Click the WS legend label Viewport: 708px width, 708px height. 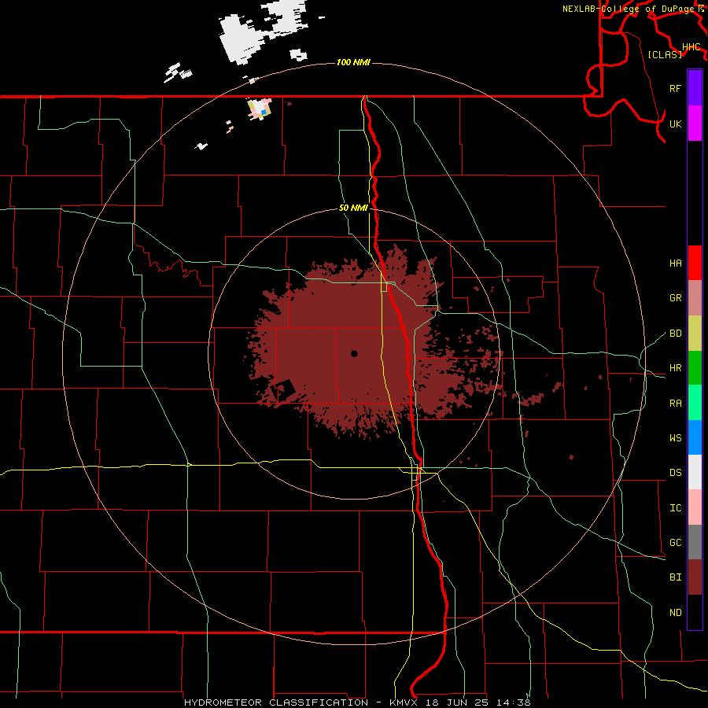pyautogui.click(x=675, y=438)
